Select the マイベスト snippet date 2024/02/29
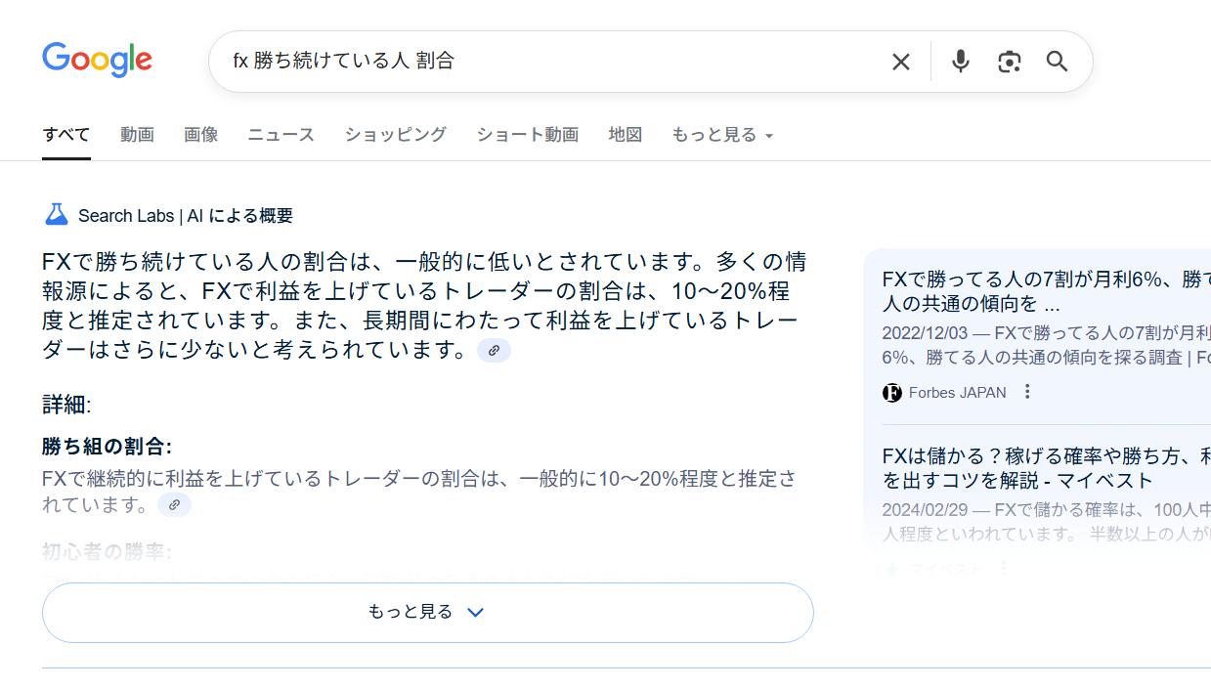 tap(925, 509)
